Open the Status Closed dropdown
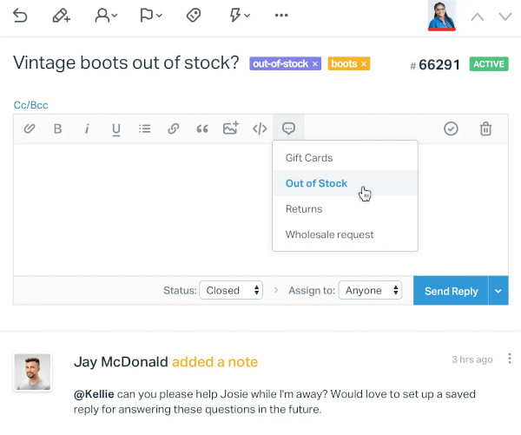This screenshot has height=435, width=521. coord(231,291)
